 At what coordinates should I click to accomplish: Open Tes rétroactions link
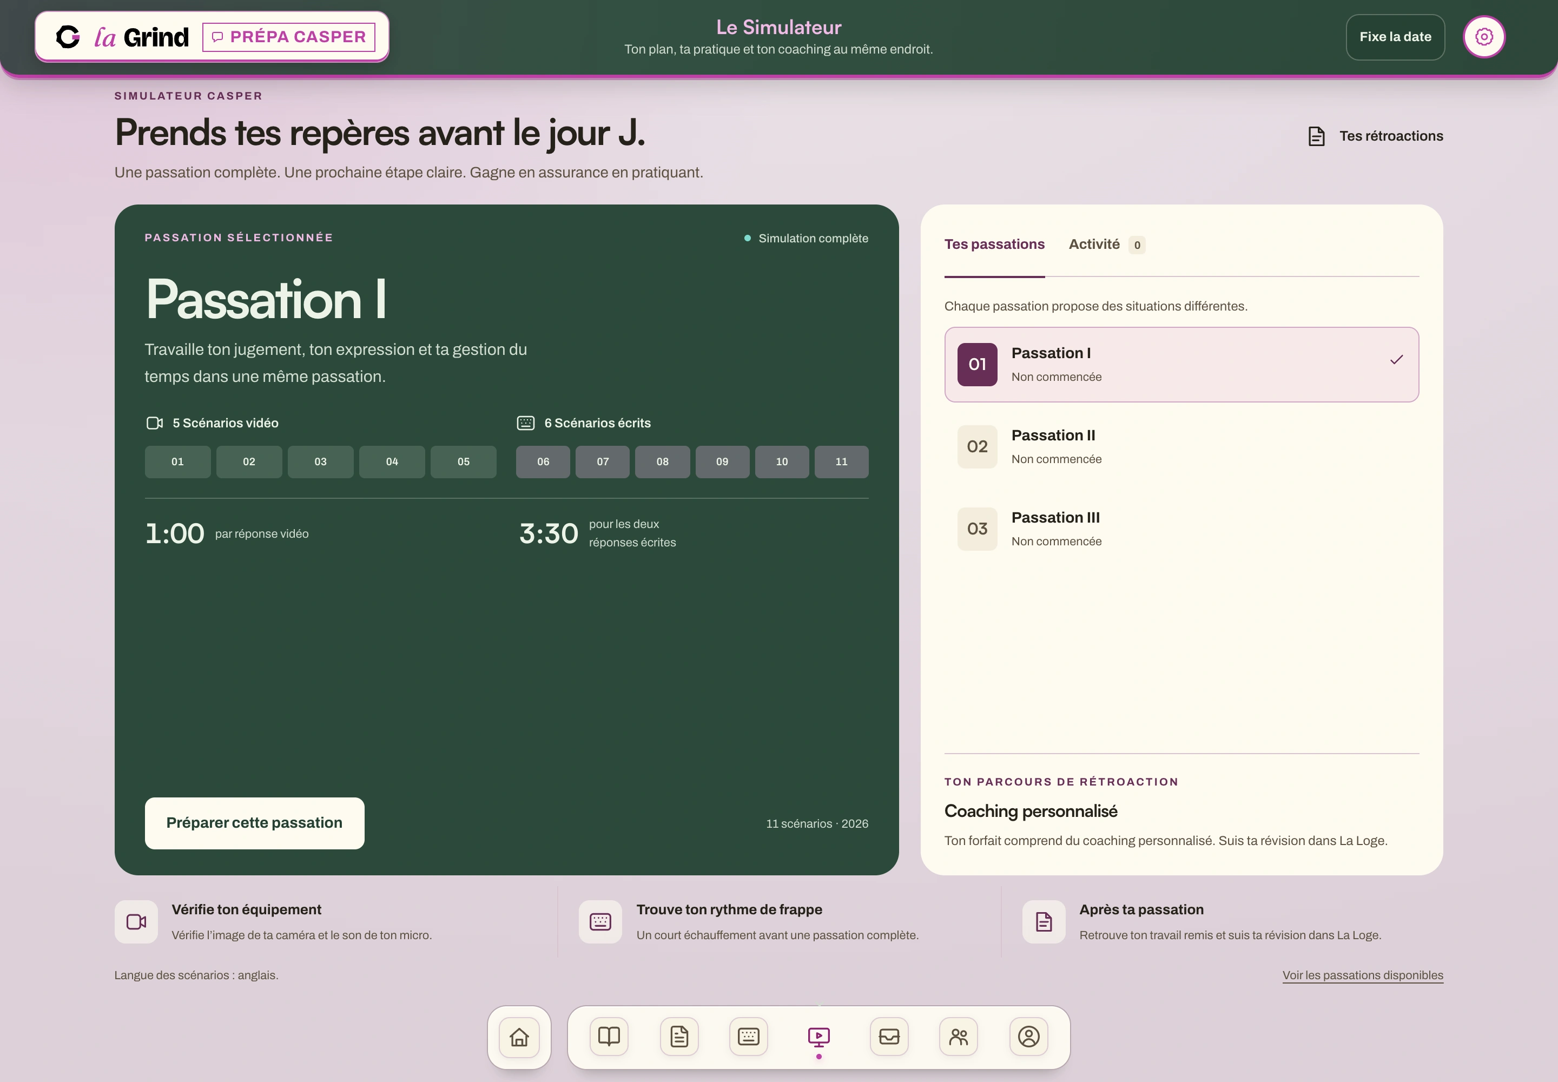[1376, 136]
